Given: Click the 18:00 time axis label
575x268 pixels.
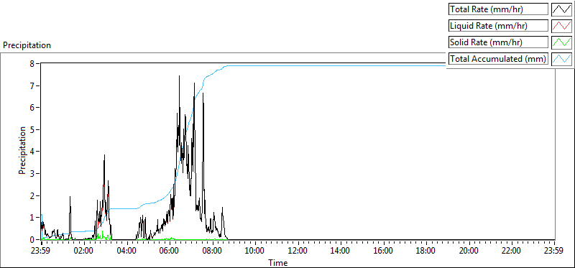Looking at the screenshot, I should [x=426, y=251].
